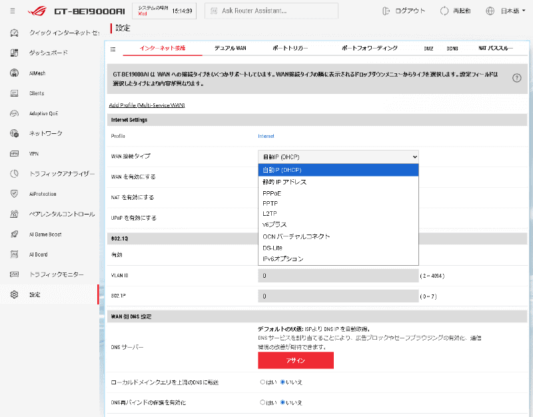533x417 pixels.
Task: Choose DS-Lite option in the list
Action: (338, 248)
